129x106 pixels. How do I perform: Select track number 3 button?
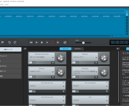[x=127, y=20]
